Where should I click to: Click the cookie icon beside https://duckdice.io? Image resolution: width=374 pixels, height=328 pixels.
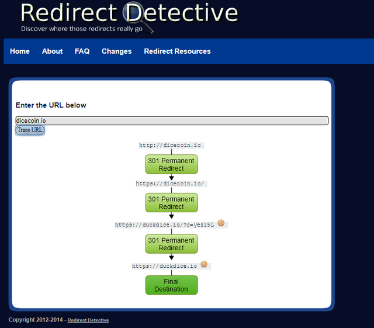pos(204,264)
